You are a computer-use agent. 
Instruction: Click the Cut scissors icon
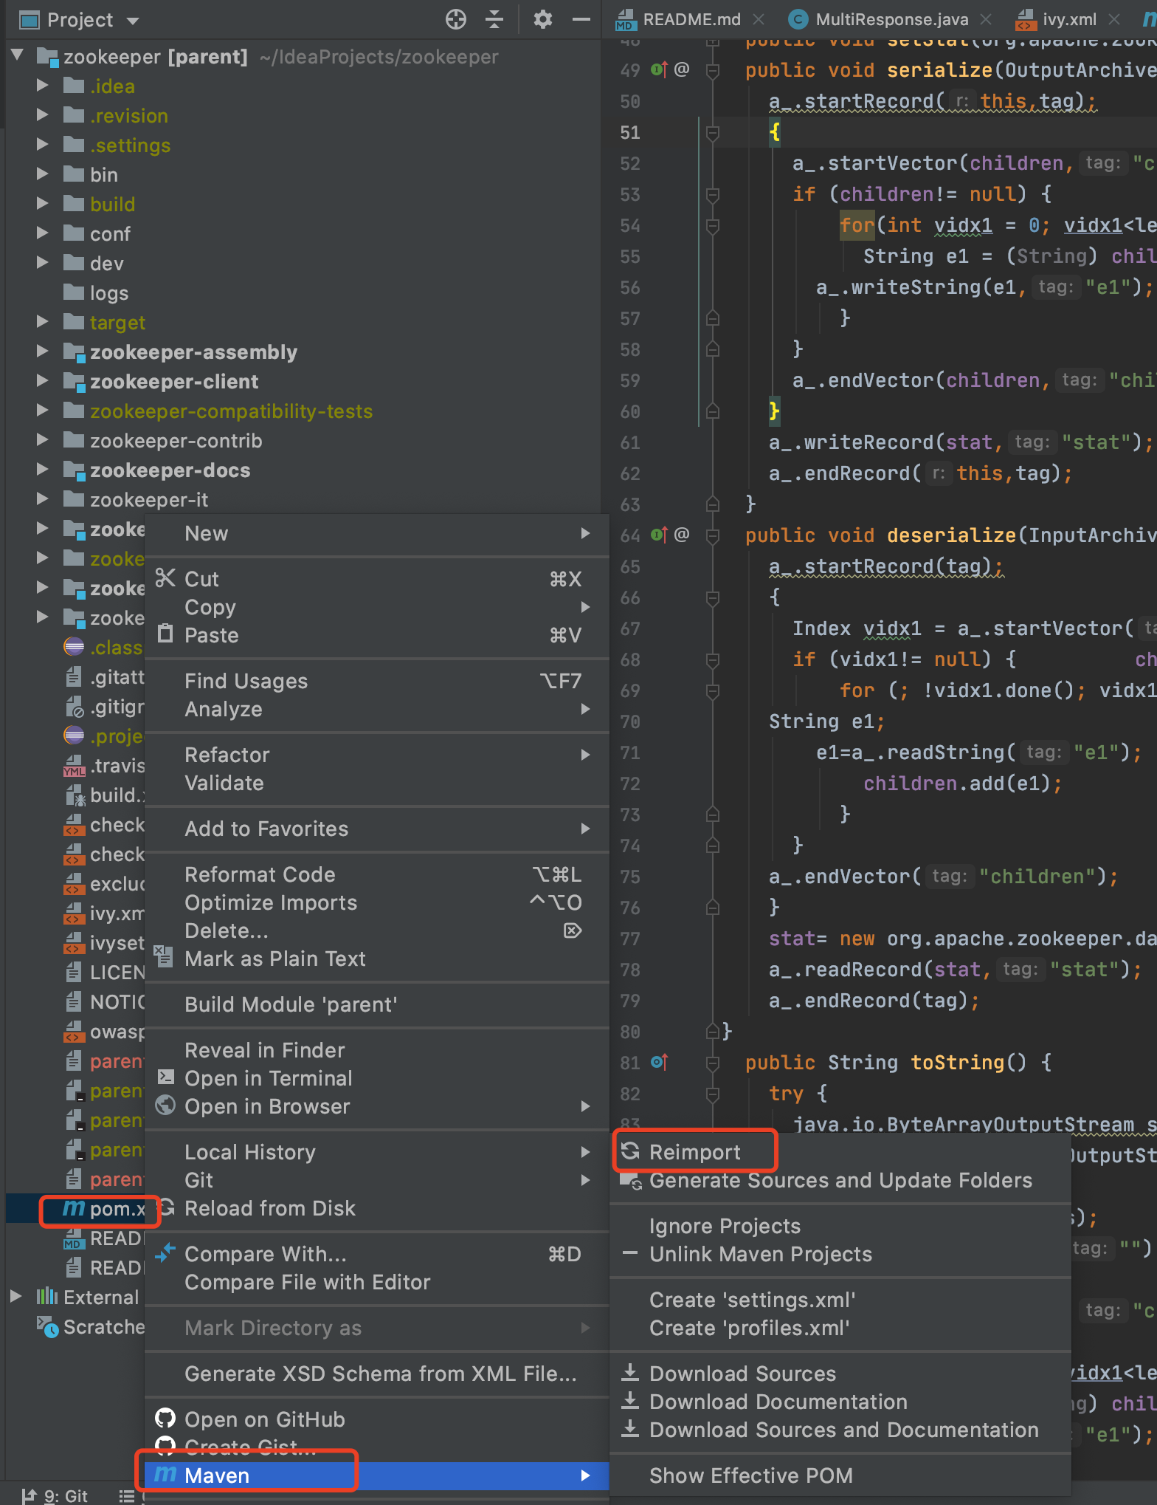point(165,578)
